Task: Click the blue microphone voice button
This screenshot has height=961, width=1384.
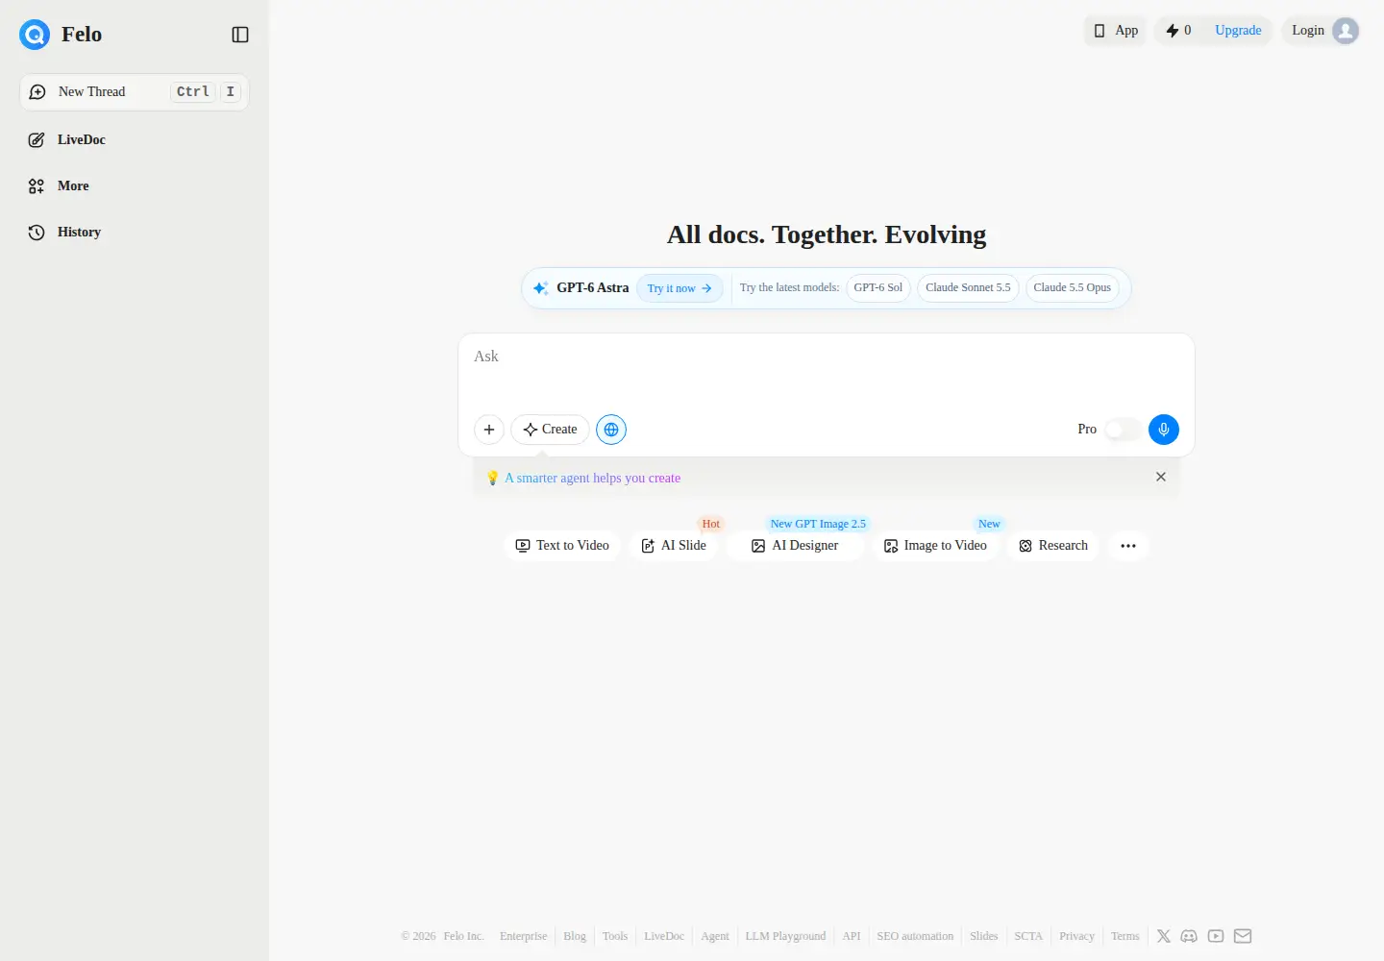Action: pyautogui.click(x=1164, y=430)
